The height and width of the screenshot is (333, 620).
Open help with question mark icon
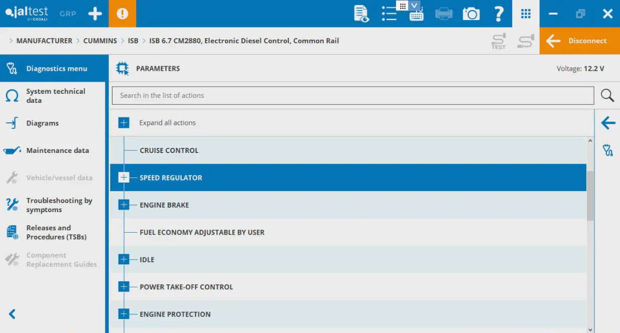499,14
